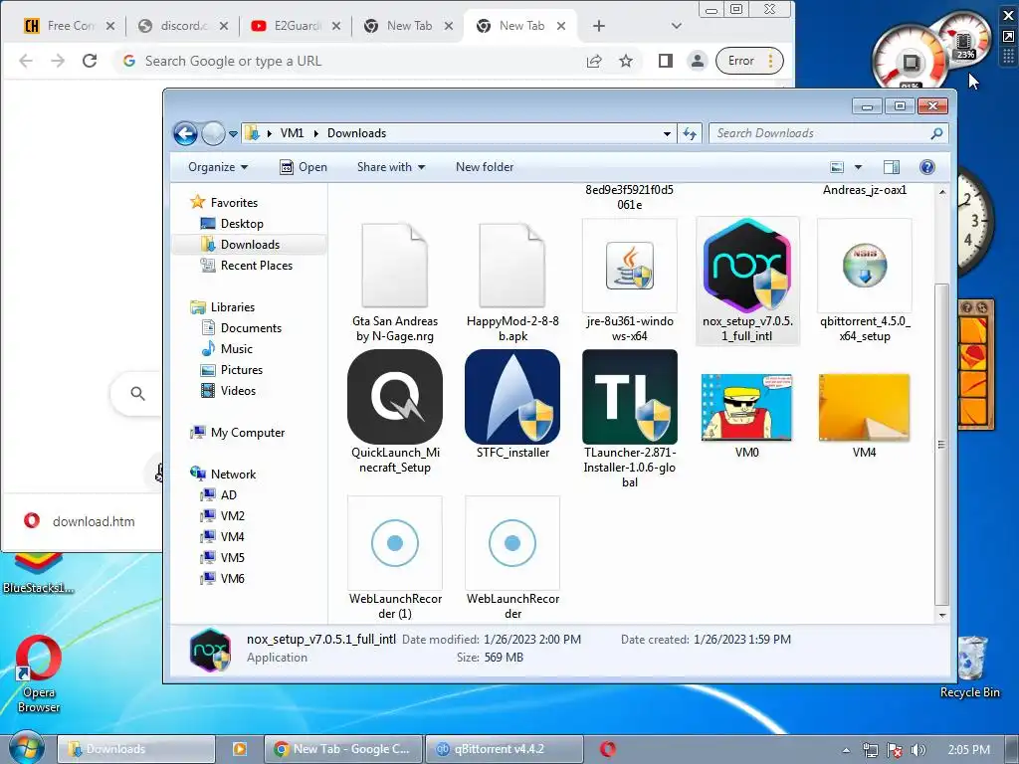Switch to the E2Guardian YouTube Chrome tab
The image size is (1019, 764).
[297, 26]
